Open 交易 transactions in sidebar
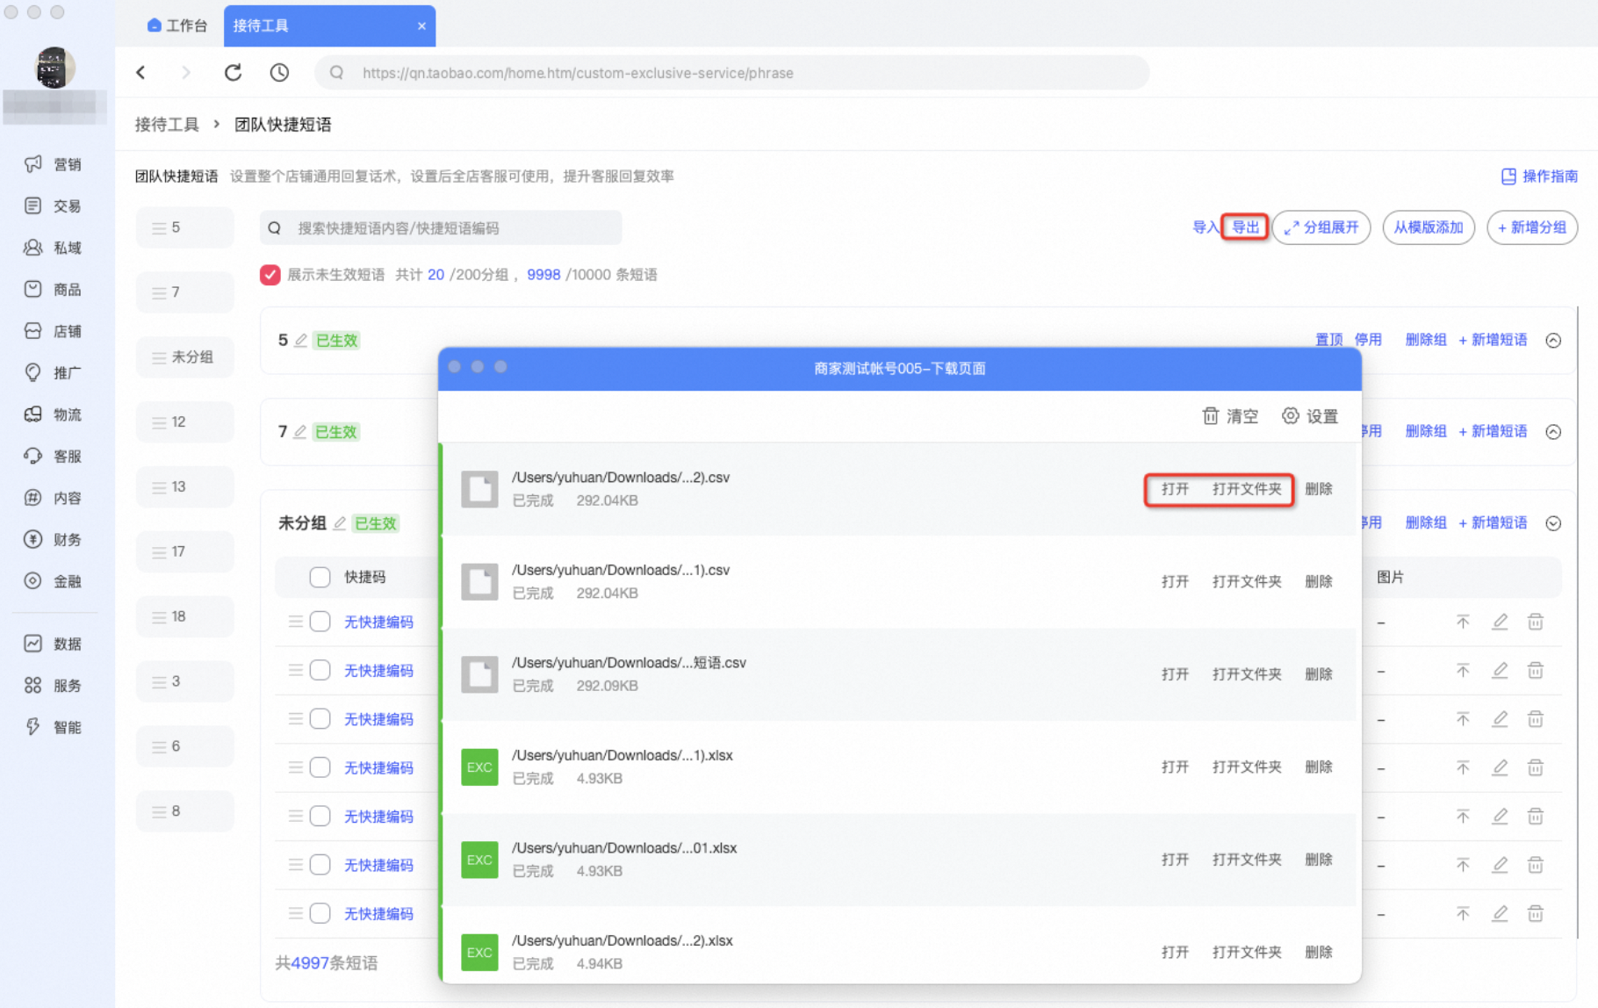The height and width of the screenshot is (1008, 1598). (53, 205)
